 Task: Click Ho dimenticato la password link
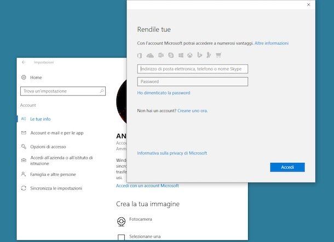coord(164,93)
